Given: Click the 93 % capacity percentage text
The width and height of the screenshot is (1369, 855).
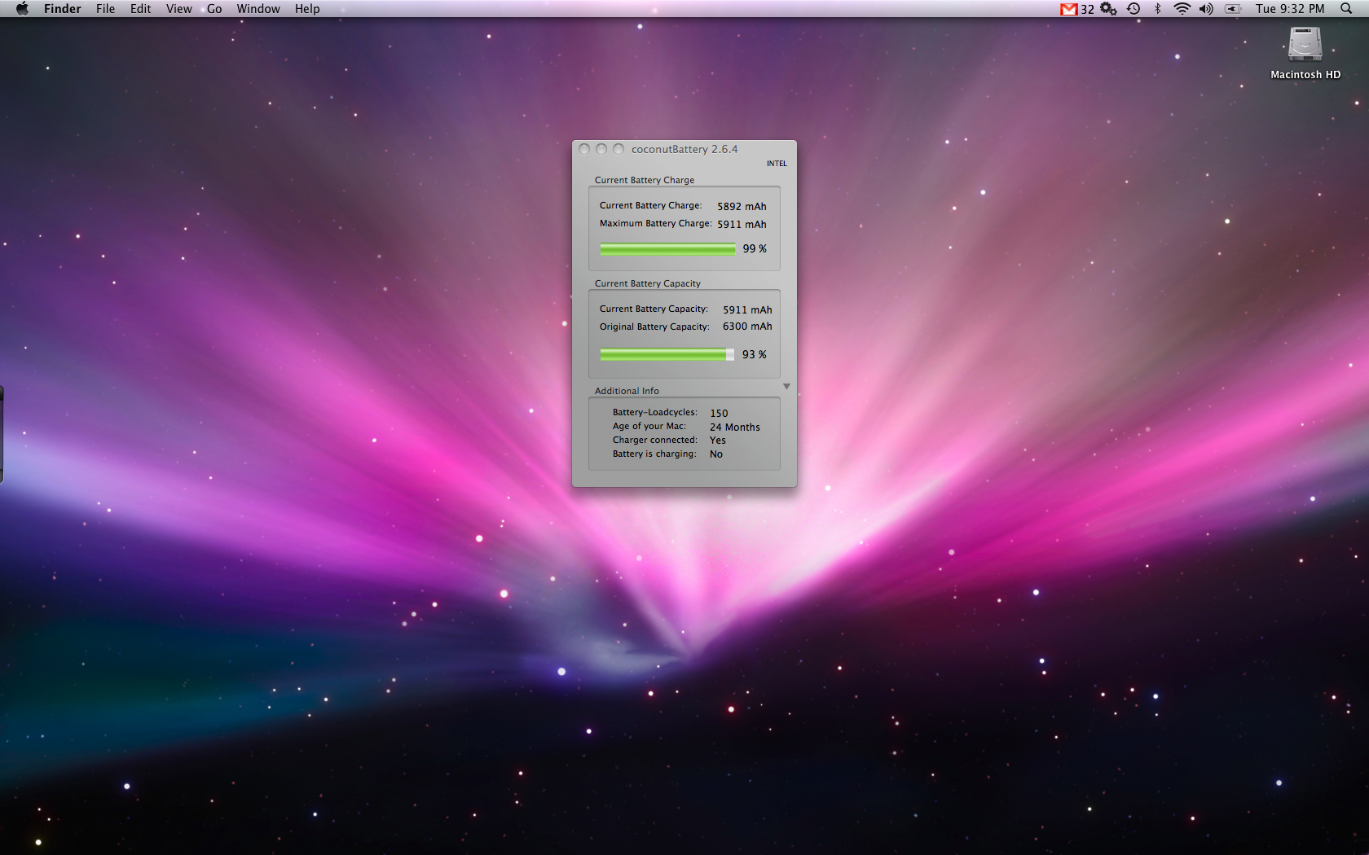Looking at the screenshot, I should coord(755,355).
